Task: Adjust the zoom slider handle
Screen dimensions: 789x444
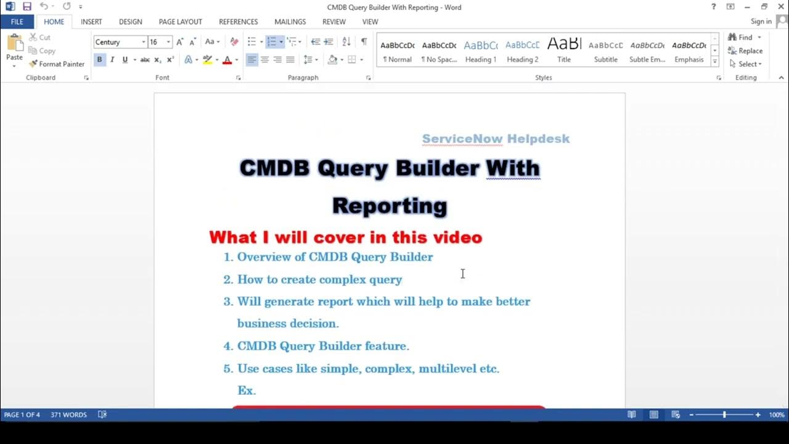Action: point(724,415)
